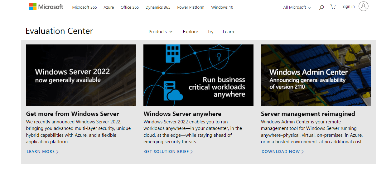Click the Sign in account avatar icon
This screenshot has width=391, height=170.
(364, 7)
